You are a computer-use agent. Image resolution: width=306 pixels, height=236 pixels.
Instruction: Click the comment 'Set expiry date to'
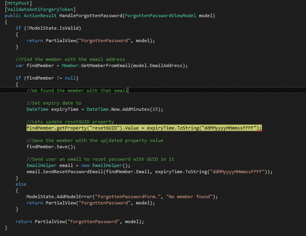coord(54,103)
